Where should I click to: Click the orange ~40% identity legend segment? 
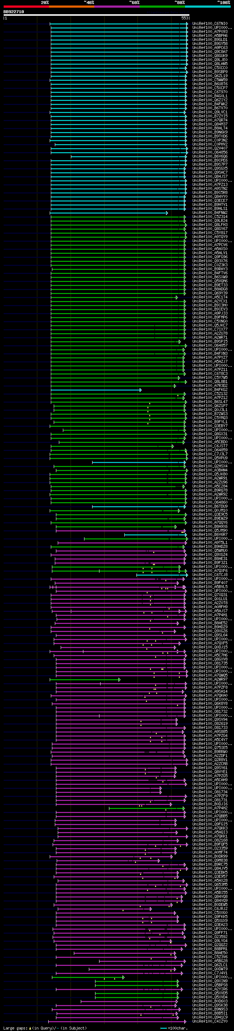click(72, 7)
